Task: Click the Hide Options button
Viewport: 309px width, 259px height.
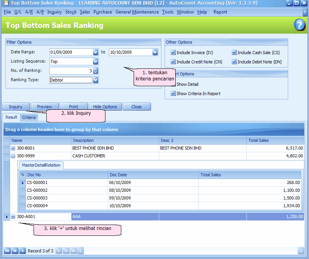Action: [105, 107]
